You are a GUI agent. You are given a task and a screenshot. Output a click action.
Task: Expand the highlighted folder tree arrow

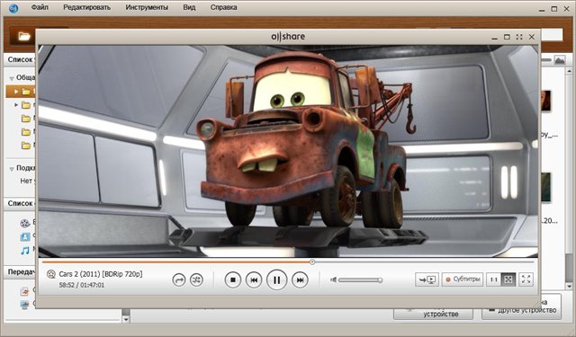(x=16, y=92)
